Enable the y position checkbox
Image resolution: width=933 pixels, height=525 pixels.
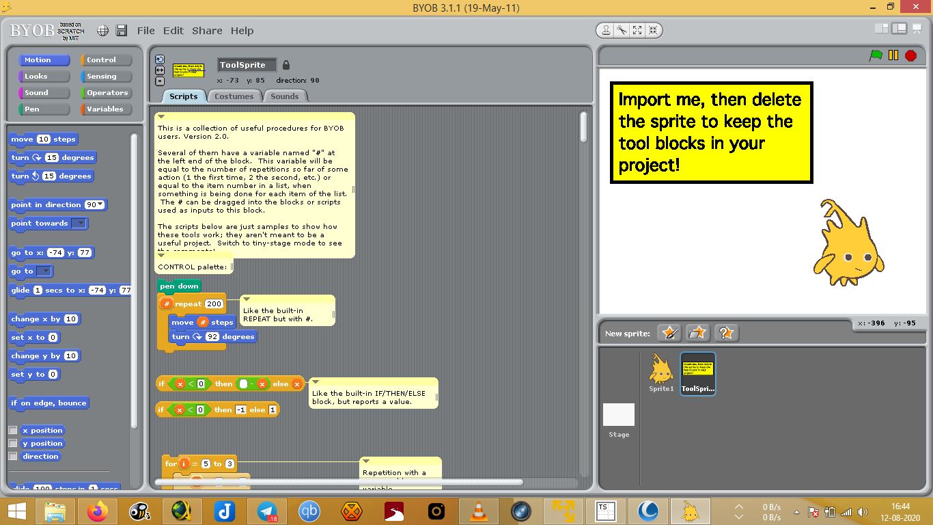pyautogui.click(x=12, y=443)
